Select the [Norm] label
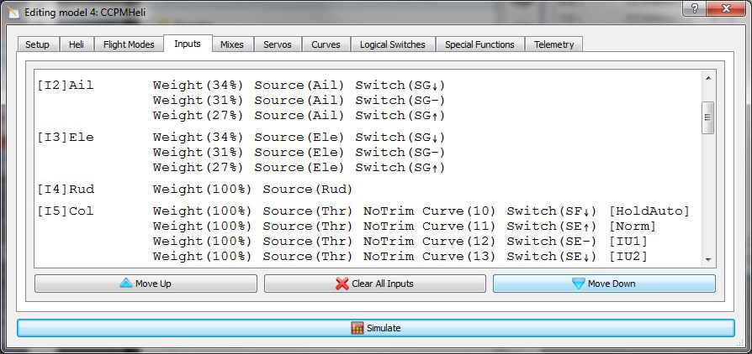The height and width of the screenshot is (354, 752). click(x=633, y=226)
